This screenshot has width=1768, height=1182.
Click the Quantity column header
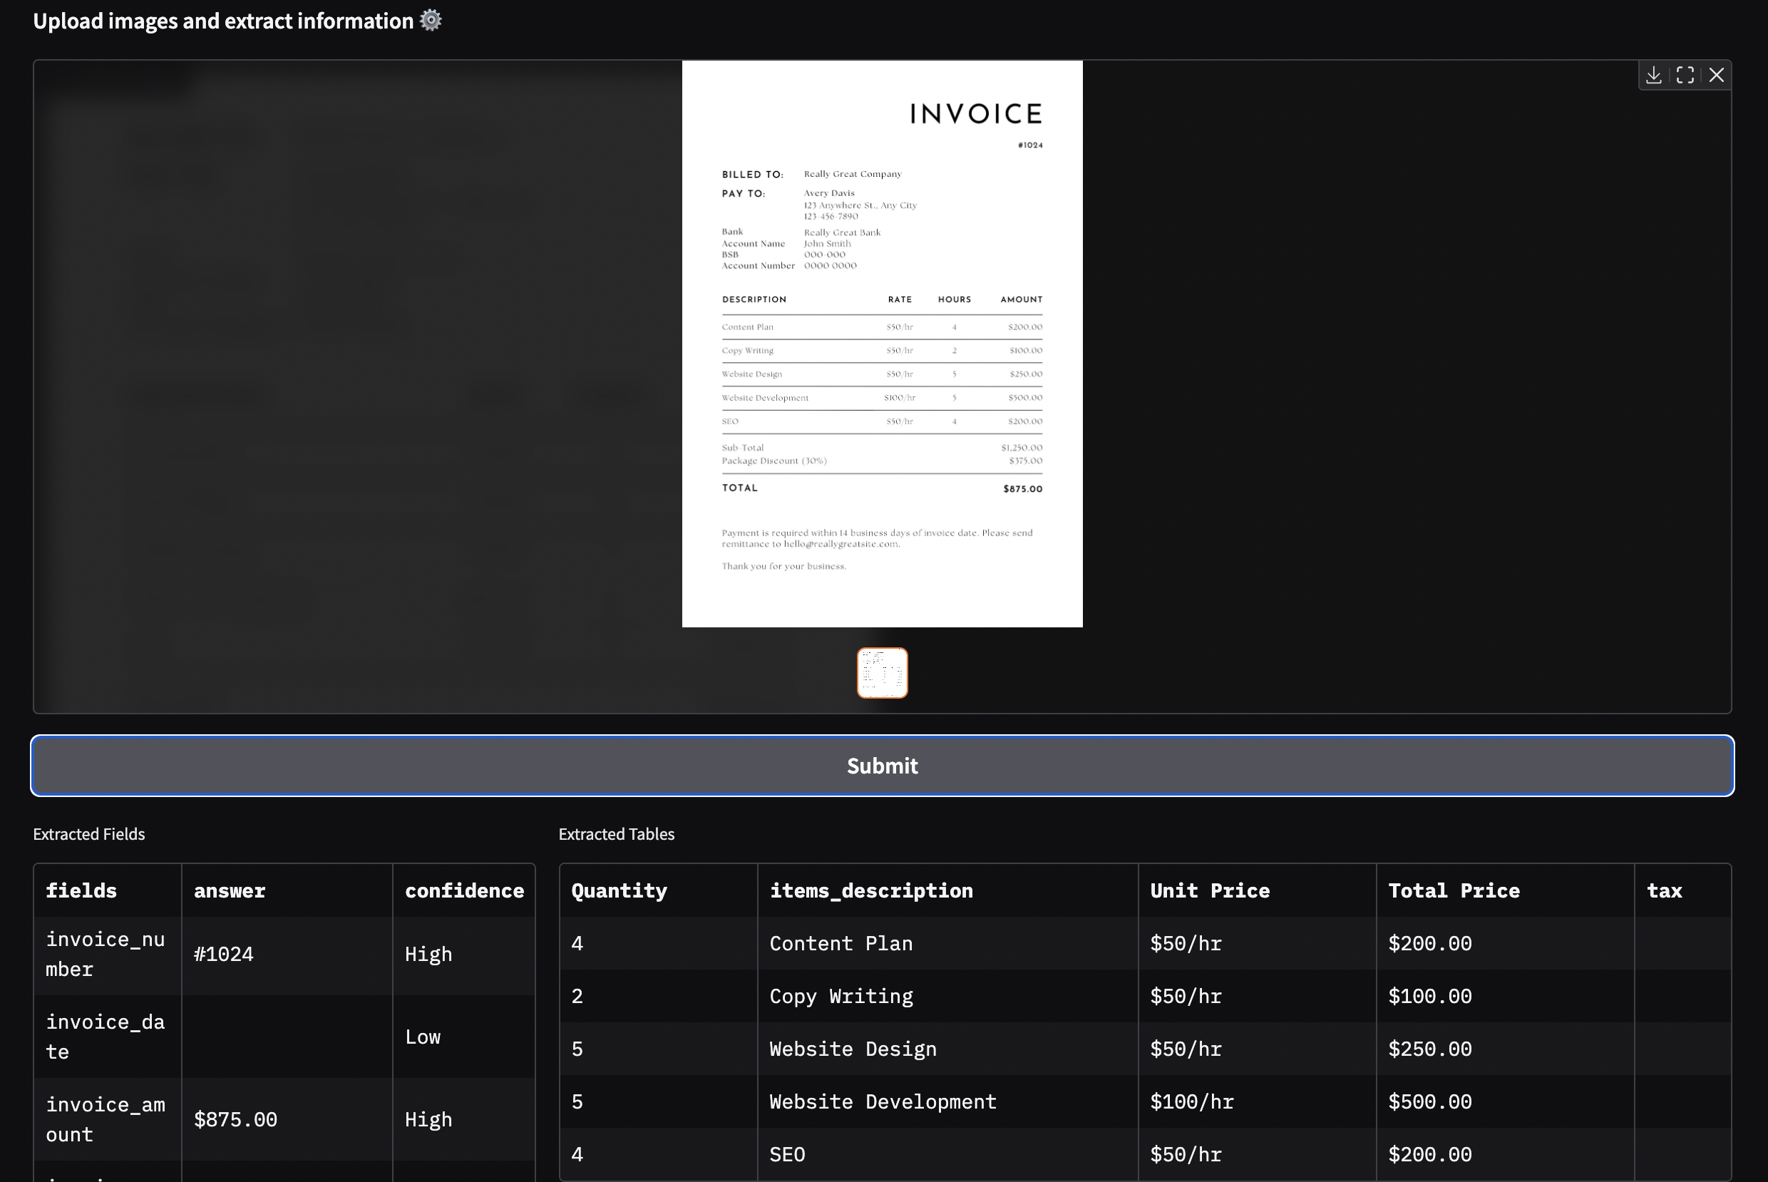[x=619, y=890]
